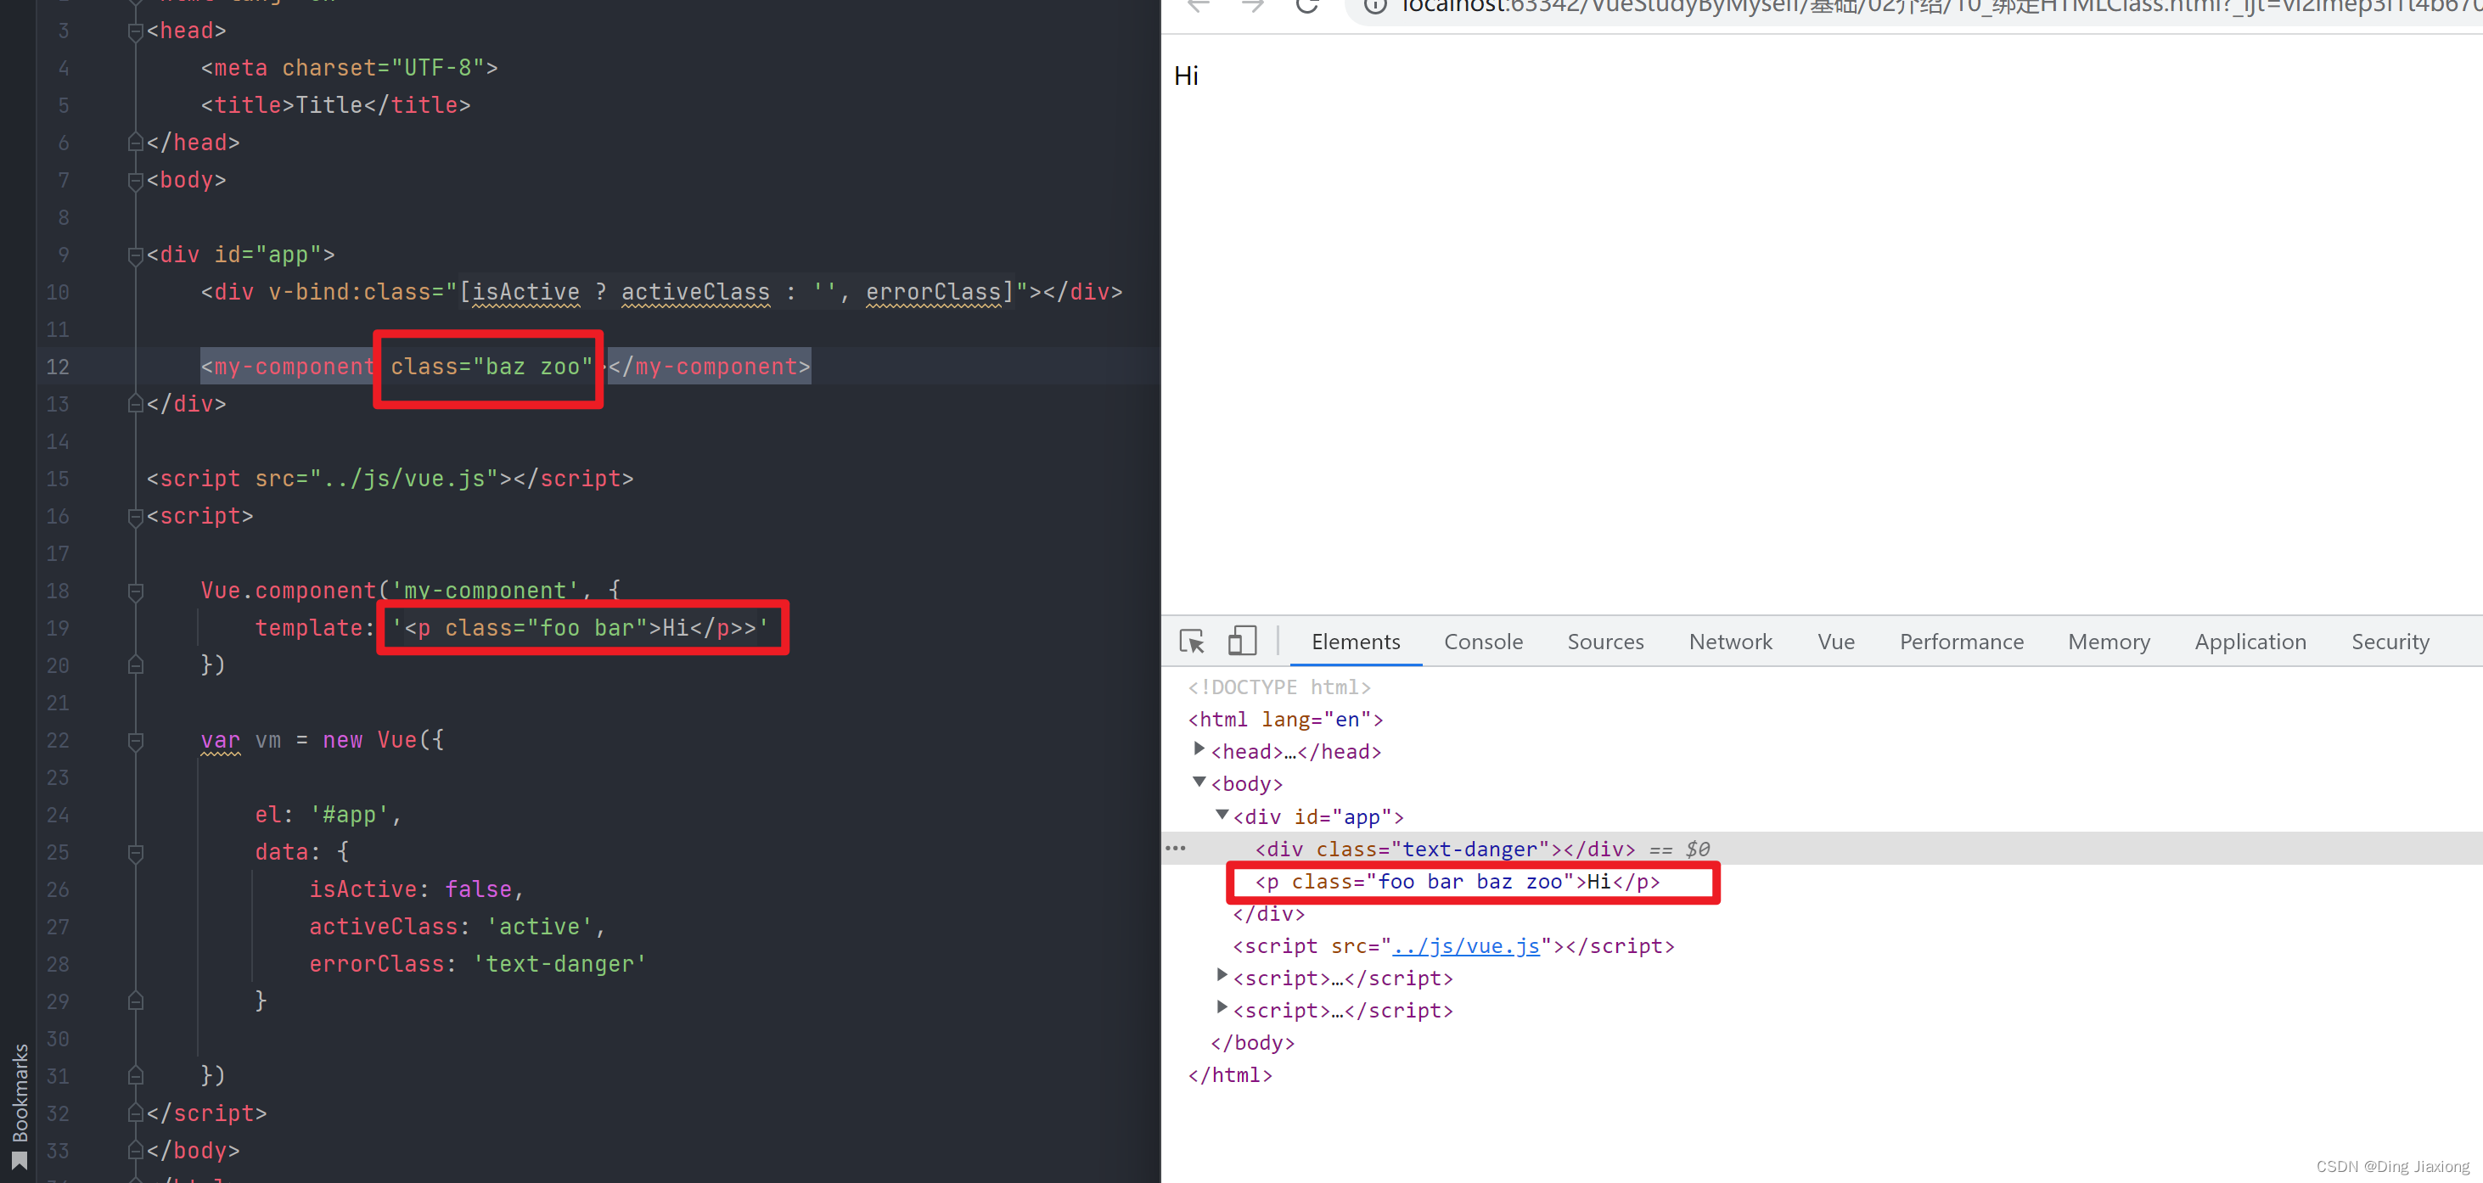Expand the first collapsed script node
Image resolution: width=2483 pixels, height=1183 pixels.
(x=1222, y=976)
